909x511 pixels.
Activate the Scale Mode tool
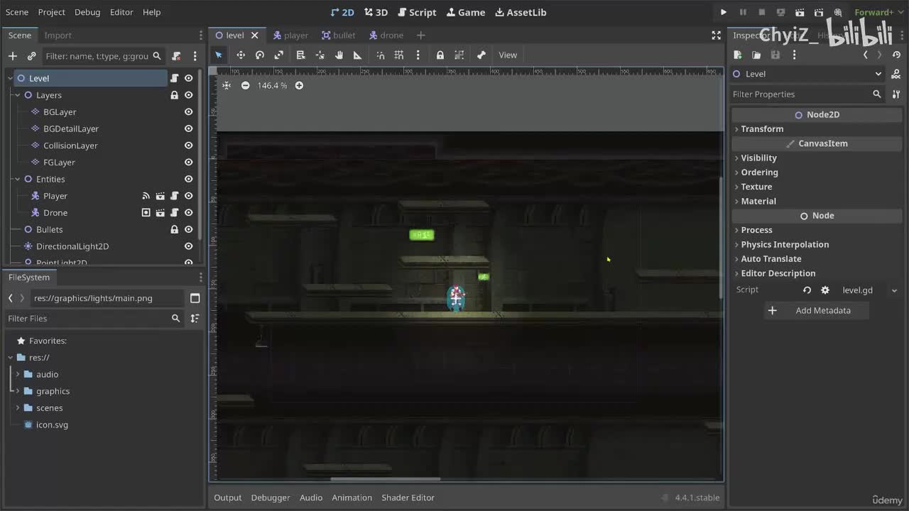click(279, 55)
